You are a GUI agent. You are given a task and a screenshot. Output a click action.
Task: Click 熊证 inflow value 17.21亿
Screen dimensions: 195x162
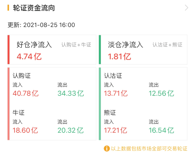coord(116,130)
